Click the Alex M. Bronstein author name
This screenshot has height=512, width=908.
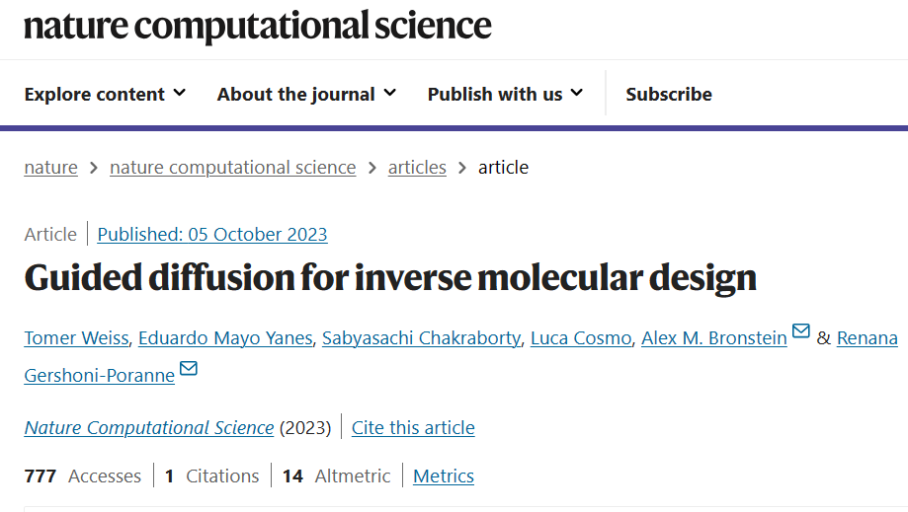click(714, 338)
